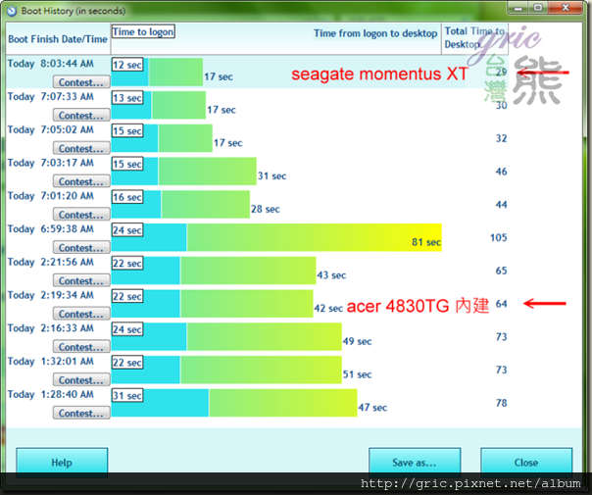
Task: Click the 28 sec desktop time label
Action: pyautogui.click(x=266, y=209)
